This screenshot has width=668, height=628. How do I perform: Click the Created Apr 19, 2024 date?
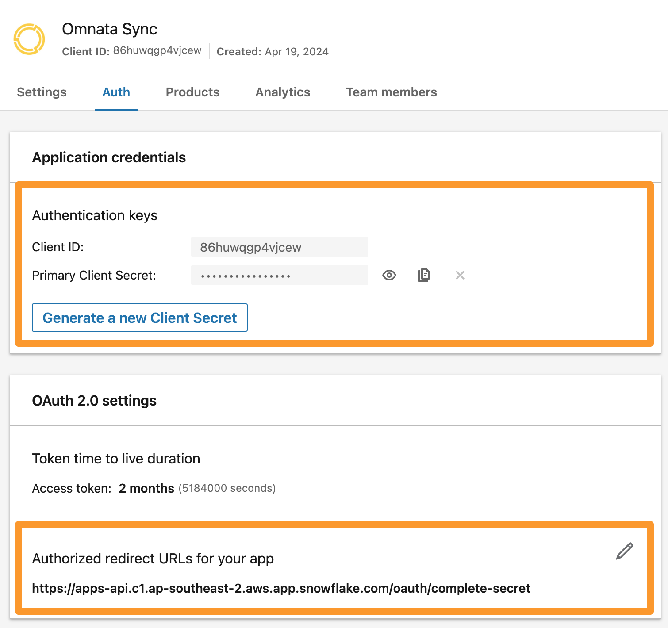pyautogui.click(x=296, y=52)
